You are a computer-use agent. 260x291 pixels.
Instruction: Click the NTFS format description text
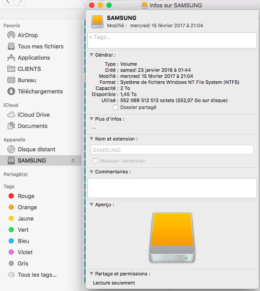pyautogui.click(x=180, y=82)
